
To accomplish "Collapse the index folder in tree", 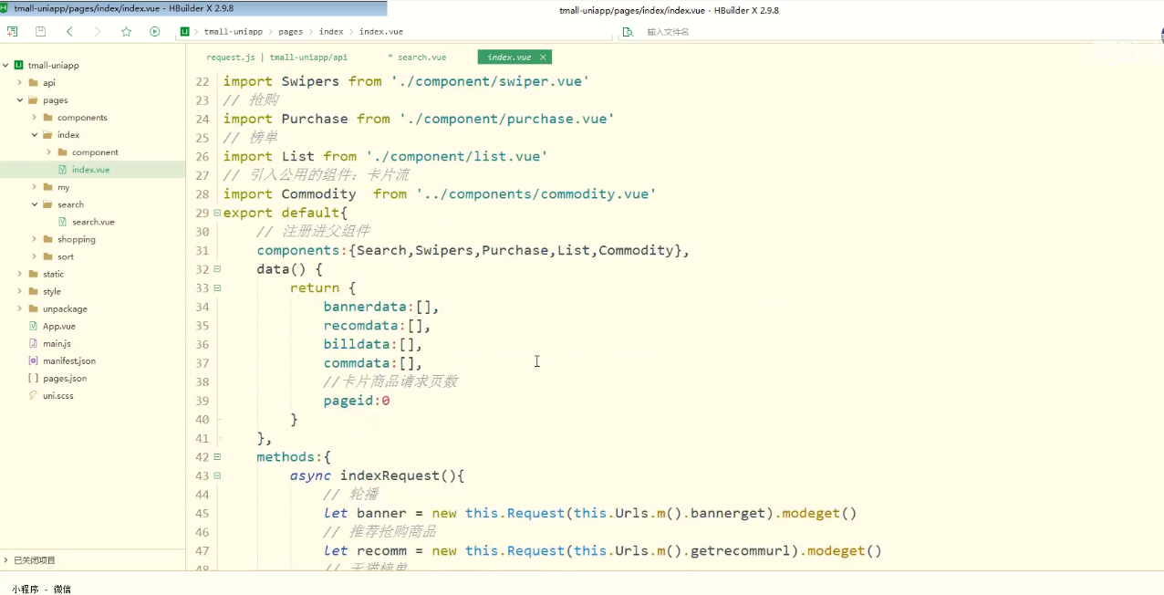I will [x=35, y=134].
